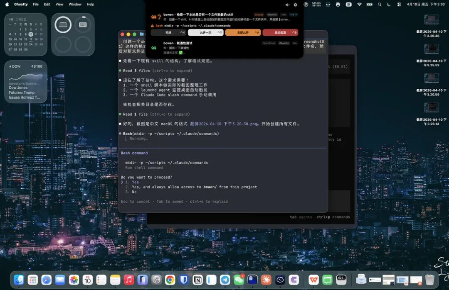Viewport: 449px width, 290px height.
Task: Open Photos from the Dock
Action: 74,280
